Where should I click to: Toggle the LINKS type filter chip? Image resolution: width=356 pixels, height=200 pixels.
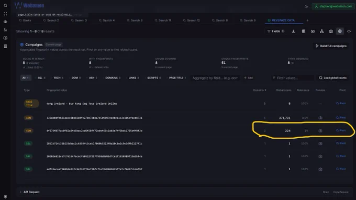[132, 78]
